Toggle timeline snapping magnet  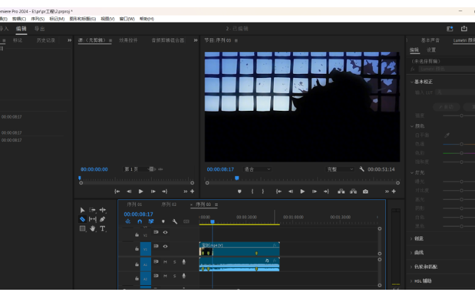click(140, 222)
